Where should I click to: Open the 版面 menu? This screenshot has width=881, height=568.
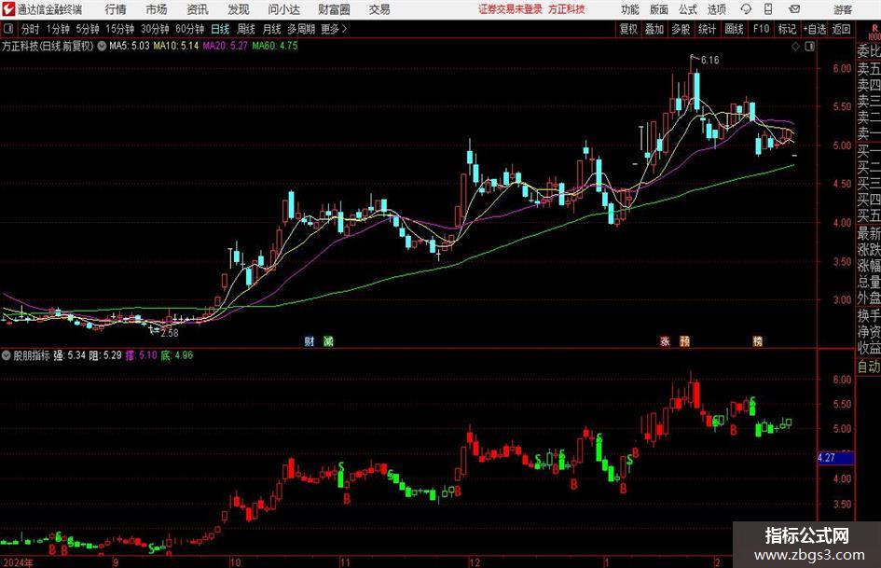click(659, 9)
